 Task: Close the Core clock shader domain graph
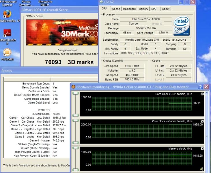pos(202,121)
